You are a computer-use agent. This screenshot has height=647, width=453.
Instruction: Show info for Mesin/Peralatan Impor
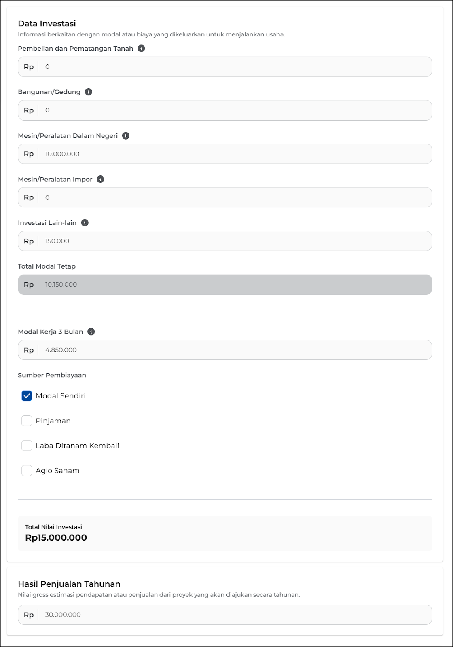coord(101,179)
